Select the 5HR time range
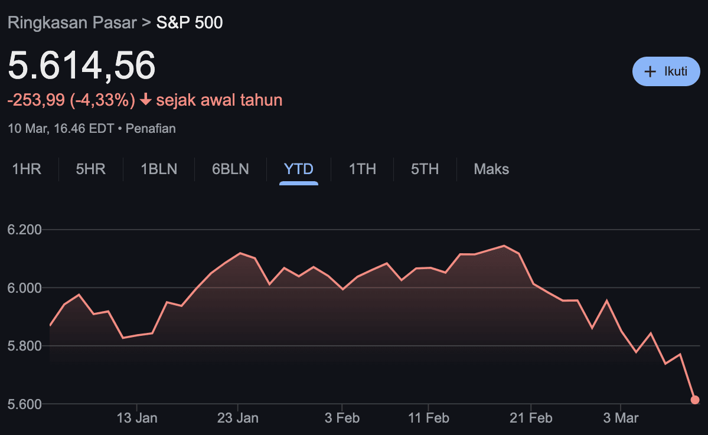708x435 pixels. [90, 169]
